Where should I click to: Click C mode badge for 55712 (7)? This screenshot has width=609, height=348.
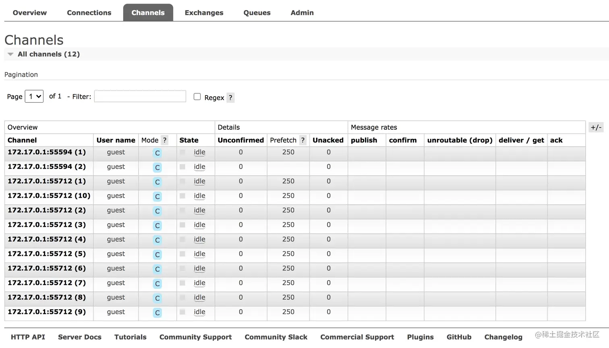tap(157, 284)
